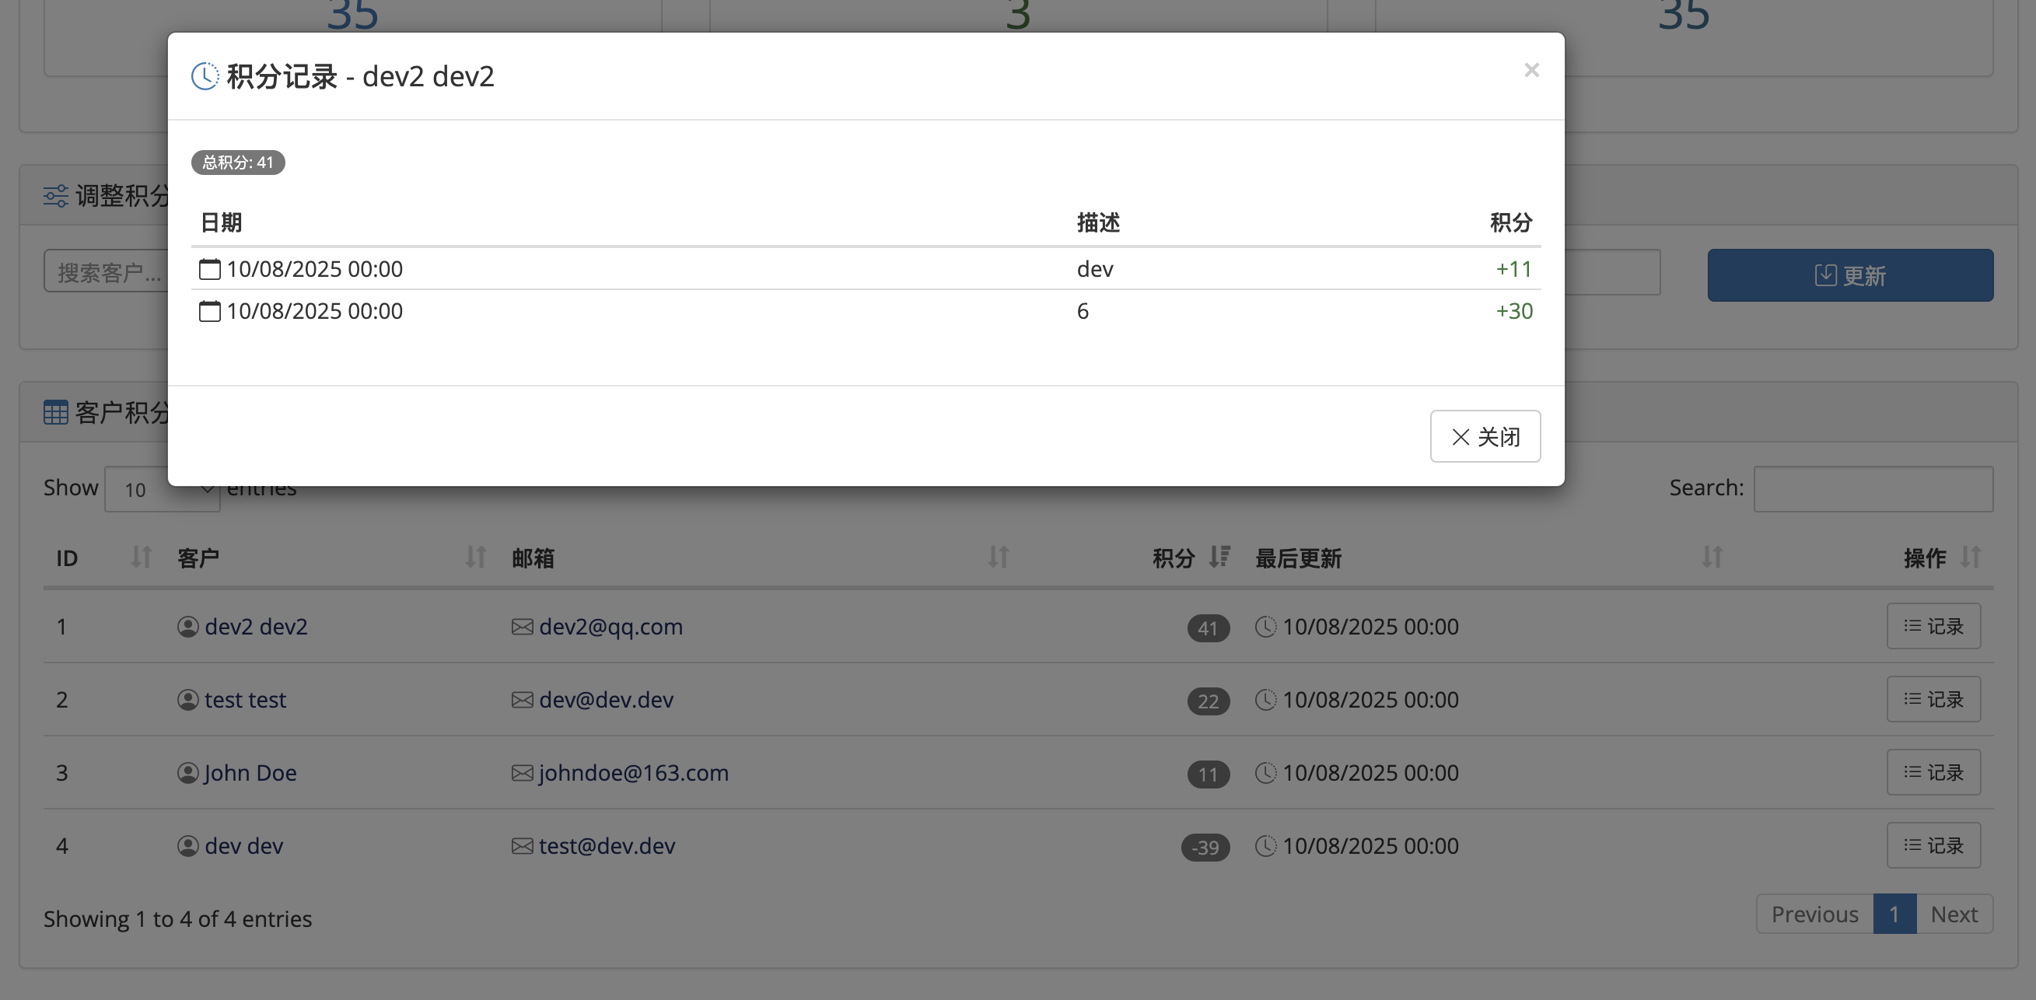This screenshot has height=1000, width=2036.
Task: Click the 总积分: 41 badge
Action: pyautogui.click(x=238, y=162)
